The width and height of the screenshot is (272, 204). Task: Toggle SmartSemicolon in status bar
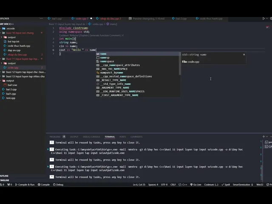(x=243, y=184)
